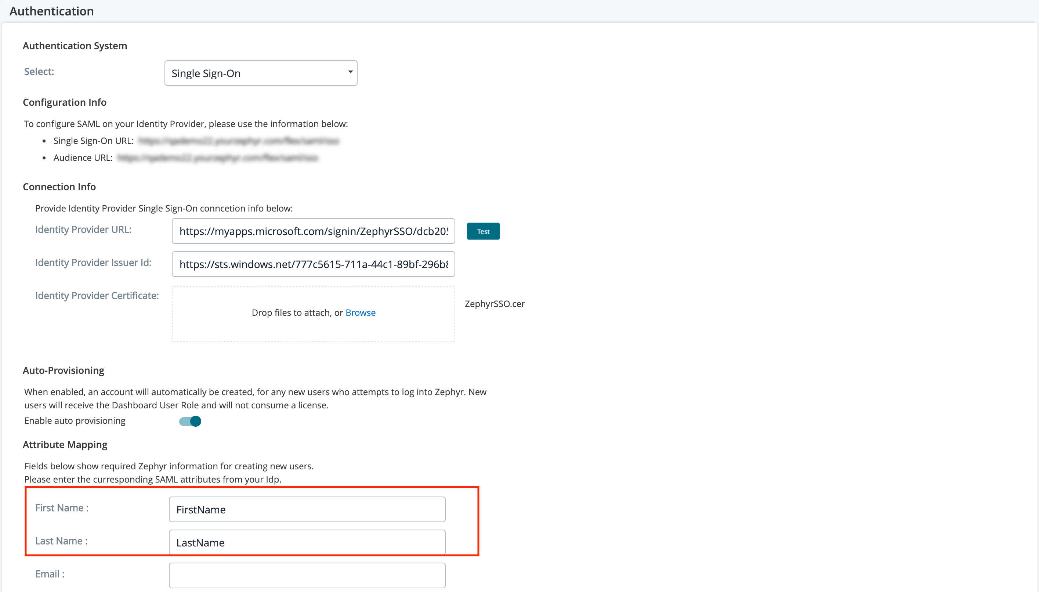Click the Browse link for certificate
1039x592 pixels.
tap(360, 313)
